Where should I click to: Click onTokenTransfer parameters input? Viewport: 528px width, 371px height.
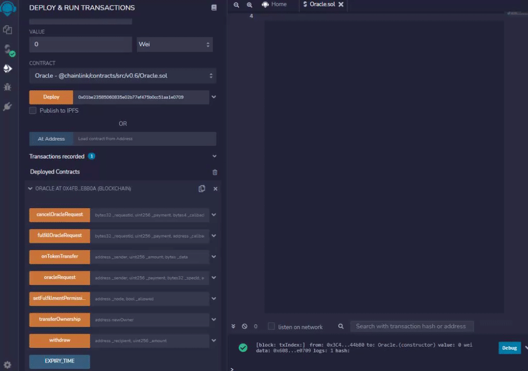[x=149, y=257]
